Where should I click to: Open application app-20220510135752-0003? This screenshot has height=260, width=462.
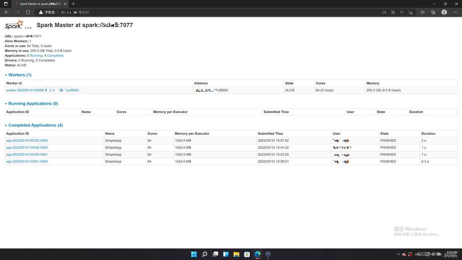pos(27,140)
